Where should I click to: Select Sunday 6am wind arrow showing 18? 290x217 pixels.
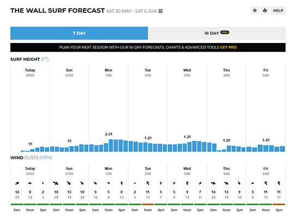(56, 183)
